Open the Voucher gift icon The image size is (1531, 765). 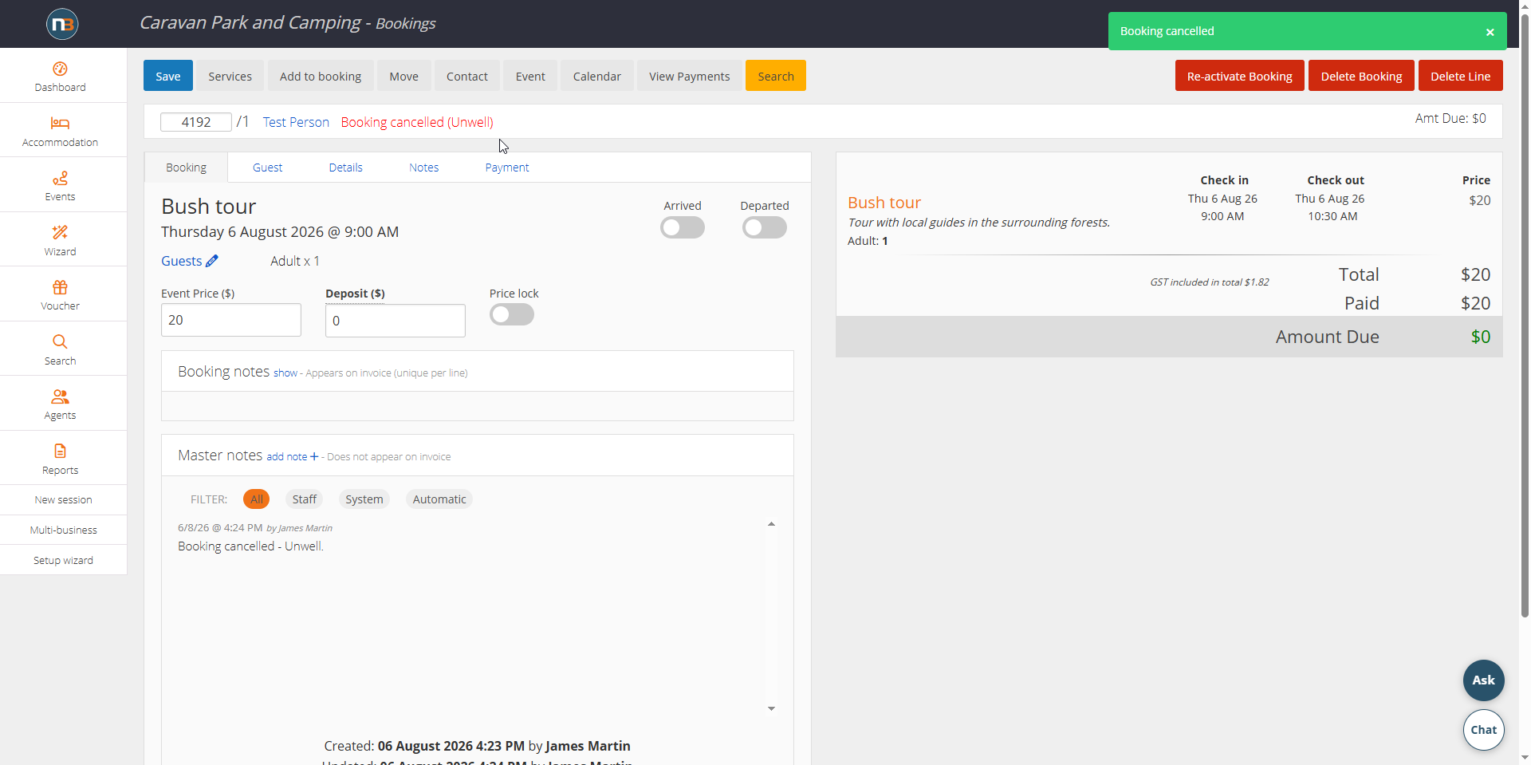tap(60, 287)
